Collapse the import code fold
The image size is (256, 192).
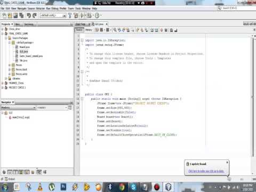pos(82,41)
